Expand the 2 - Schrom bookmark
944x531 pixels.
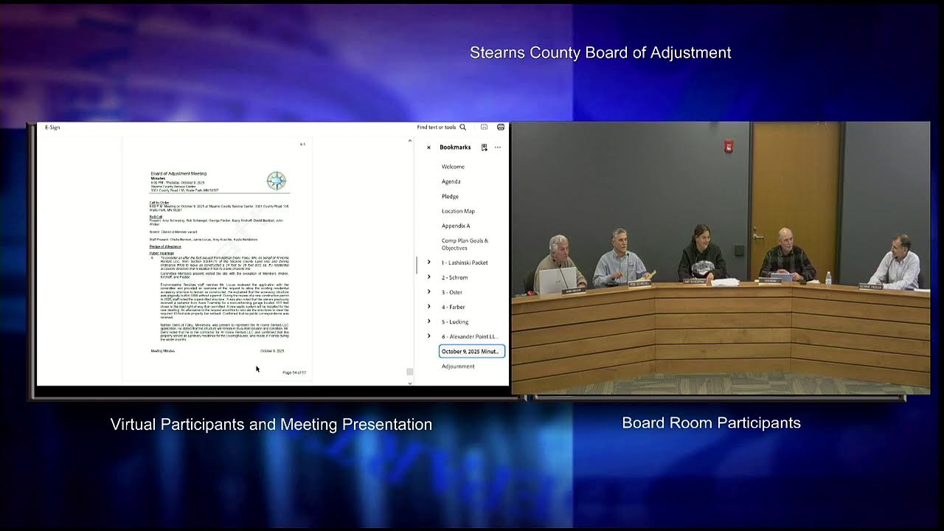point(429,277)
